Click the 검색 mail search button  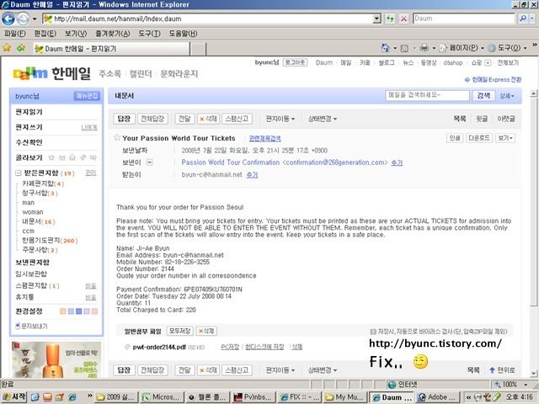(x=483, y=95)
